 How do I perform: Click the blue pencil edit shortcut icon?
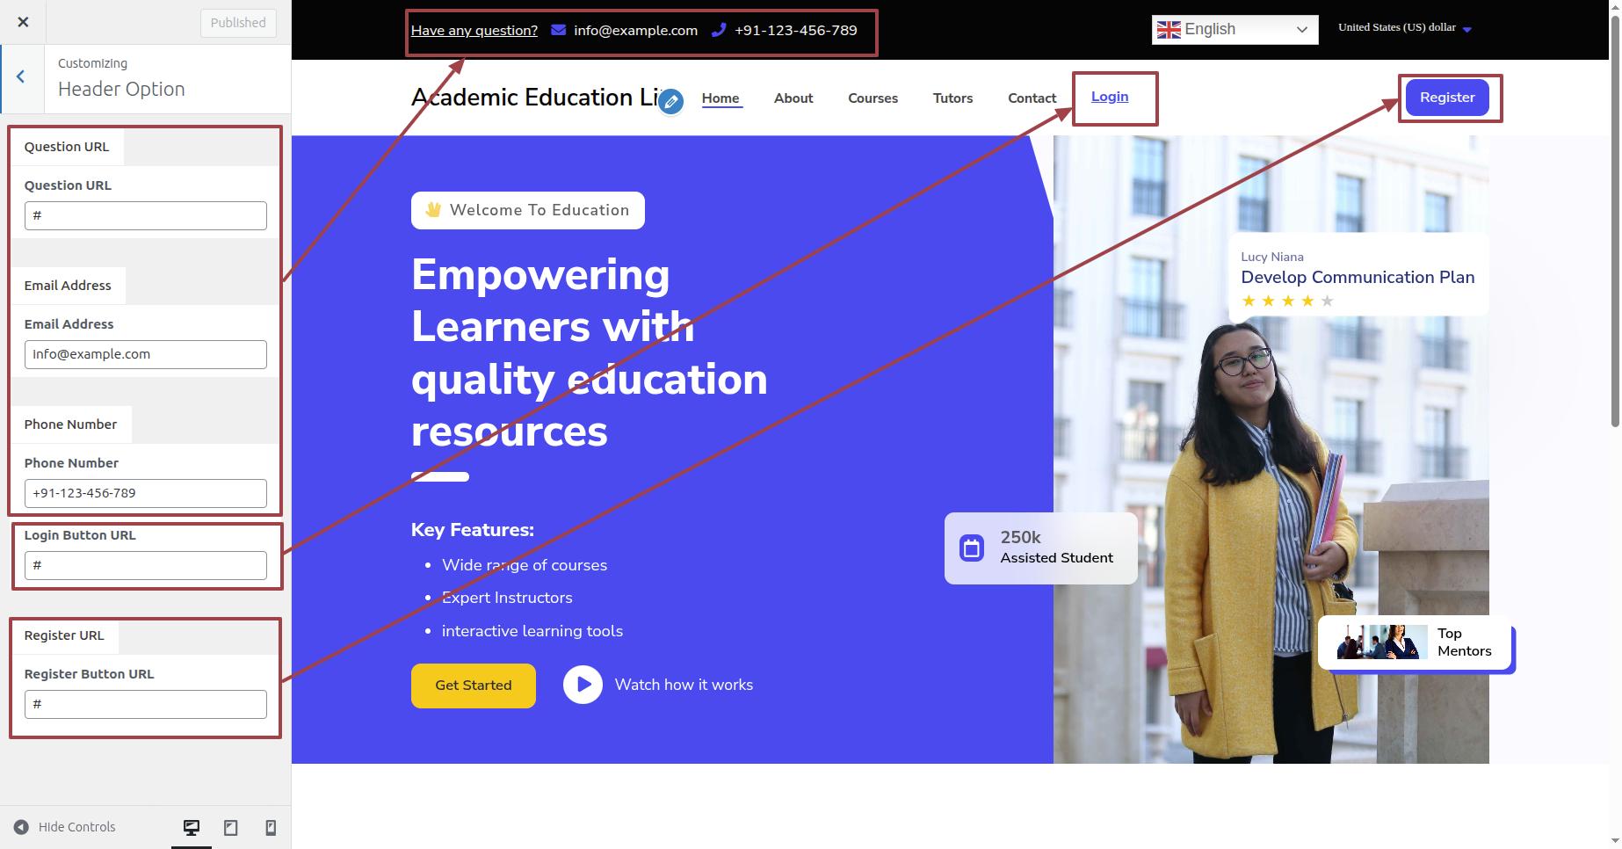670,102
